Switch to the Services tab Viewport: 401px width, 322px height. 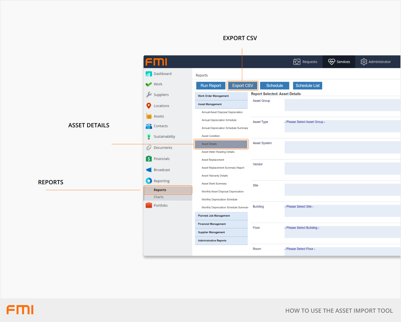click(339, 62)
